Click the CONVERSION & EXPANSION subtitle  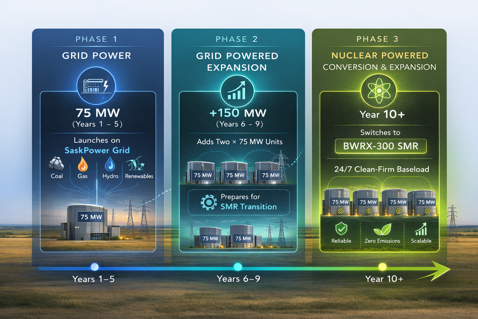(x=380, y=67)
